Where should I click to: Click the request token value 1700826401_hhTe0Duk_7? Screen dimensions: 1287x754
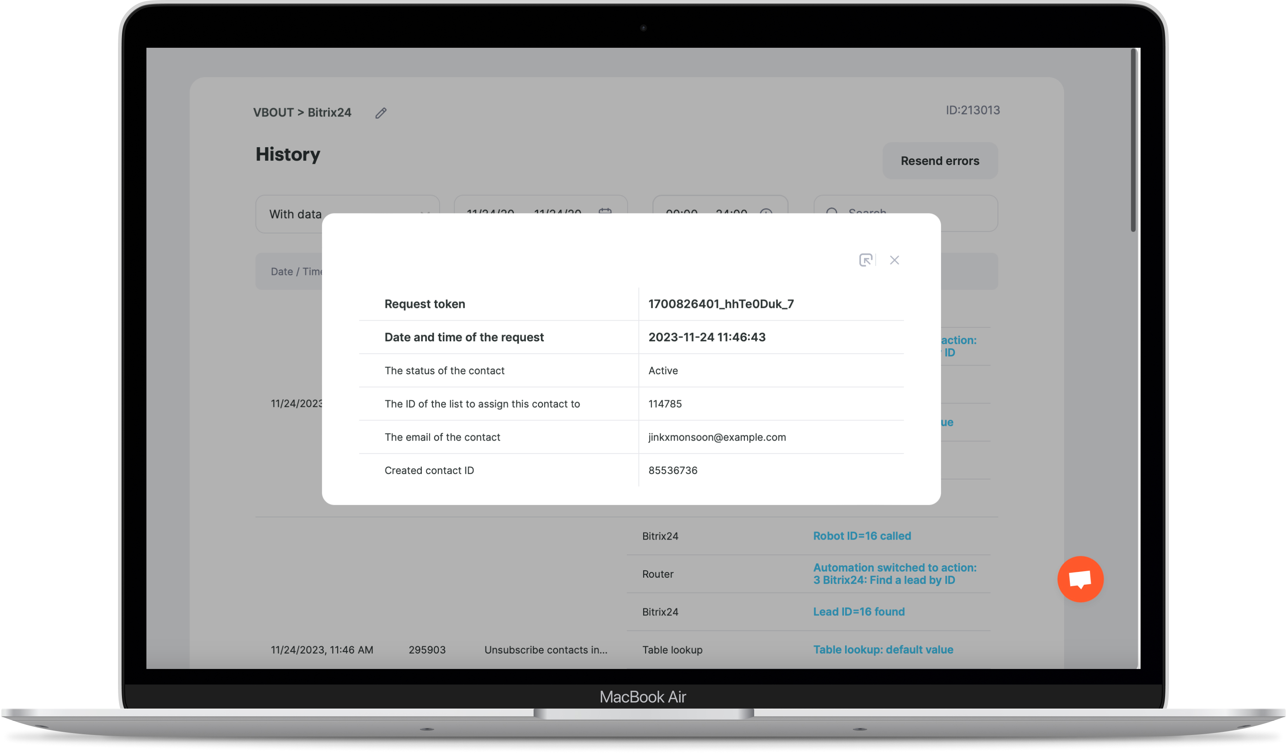point(721,304)
